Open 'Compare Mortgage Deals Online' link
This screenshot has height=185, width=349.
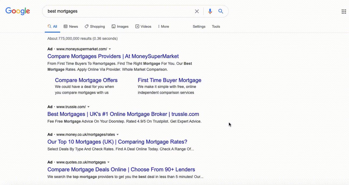coord(121,169)
